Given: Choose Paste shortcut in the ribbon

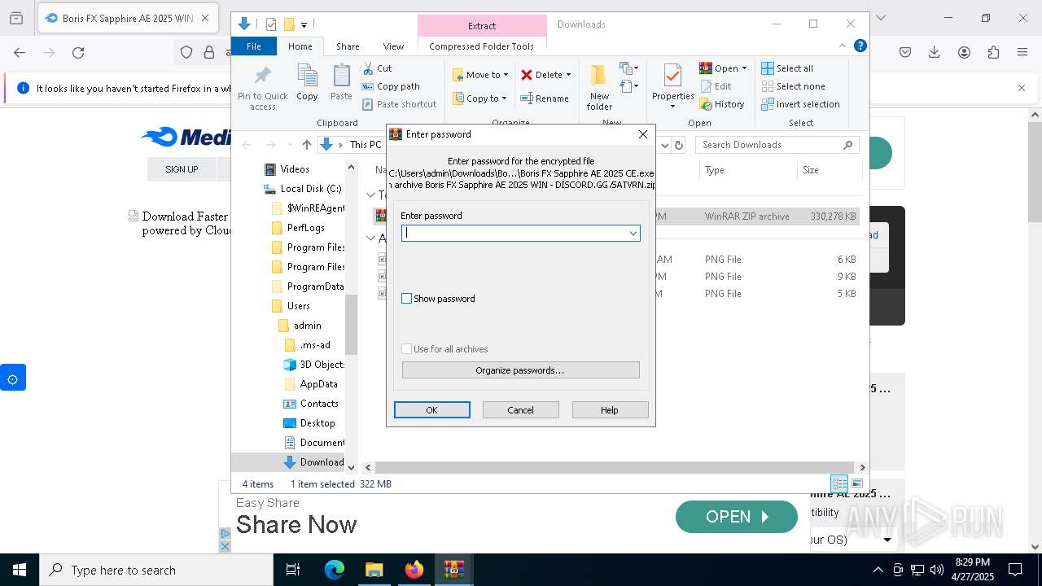Looking at the screenshot, I should click(x=399, y=104).
